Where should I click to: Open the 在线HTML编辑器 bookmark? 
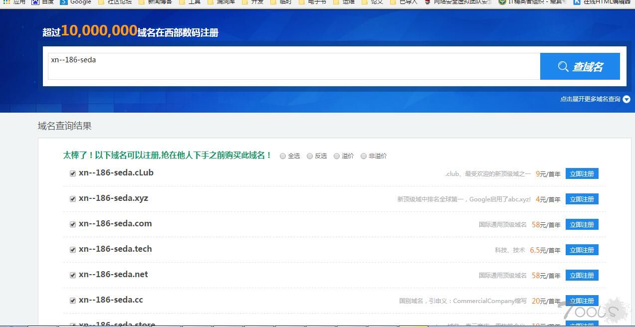point(602,2)
